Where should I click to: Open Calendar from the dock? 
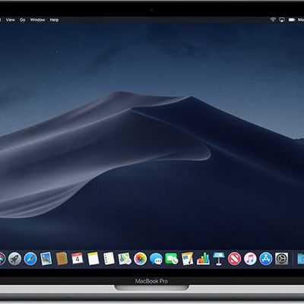click(78, 258)
